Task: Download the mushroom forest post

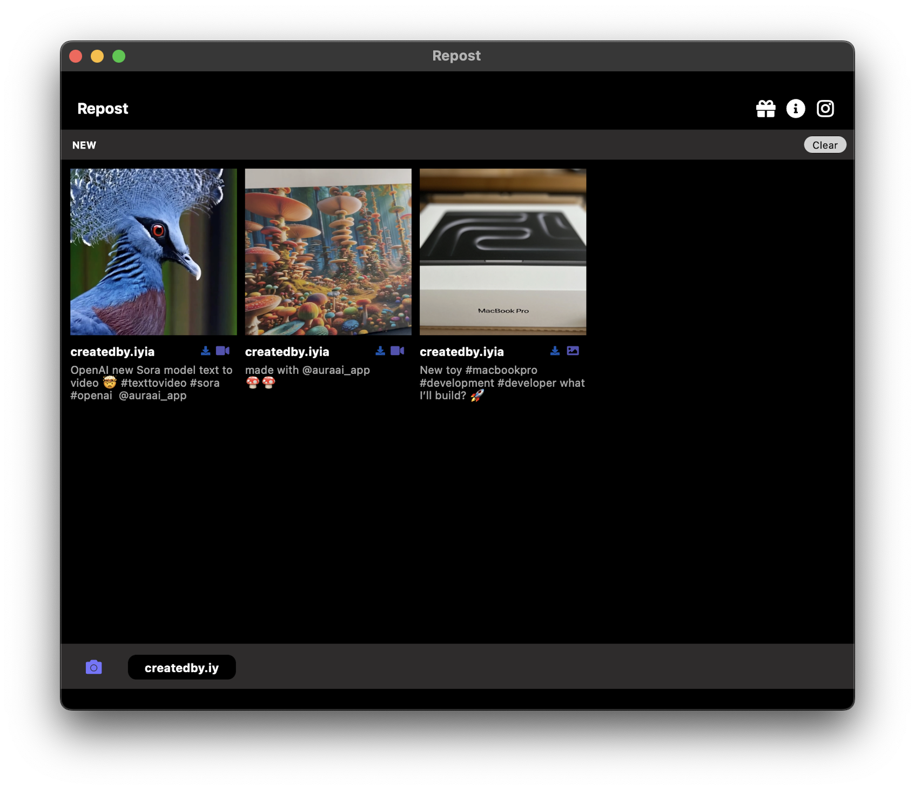Action: 380,351
